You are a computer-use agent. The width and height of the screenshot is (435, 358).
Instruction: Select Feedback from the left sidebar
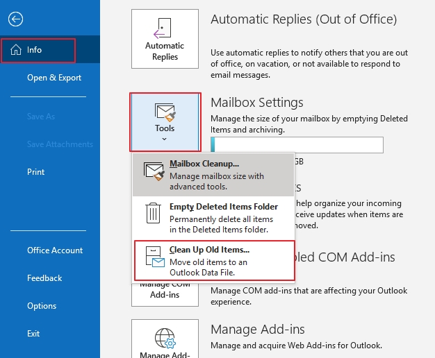pos(44,278)
